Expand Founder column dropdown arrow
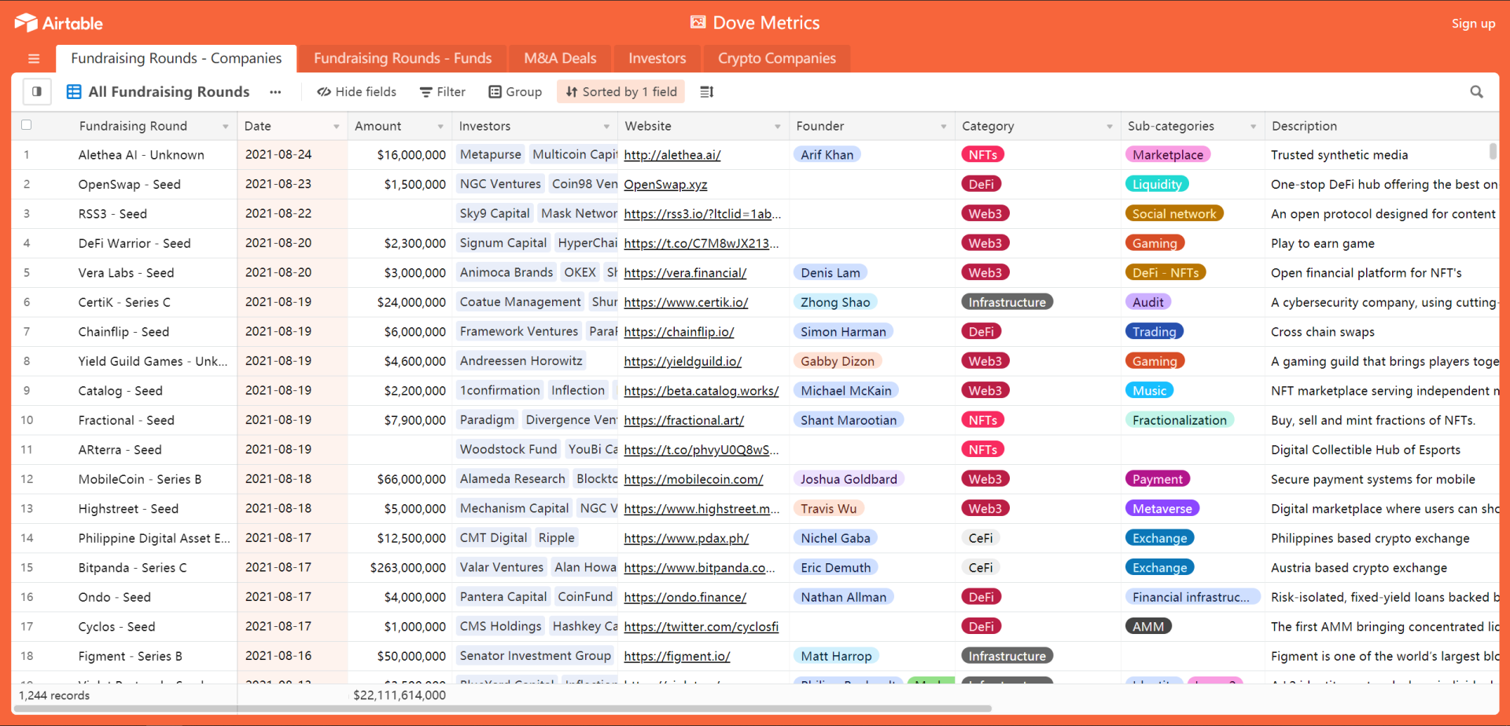Viewport: 1510px width, 726px height. 944,127
